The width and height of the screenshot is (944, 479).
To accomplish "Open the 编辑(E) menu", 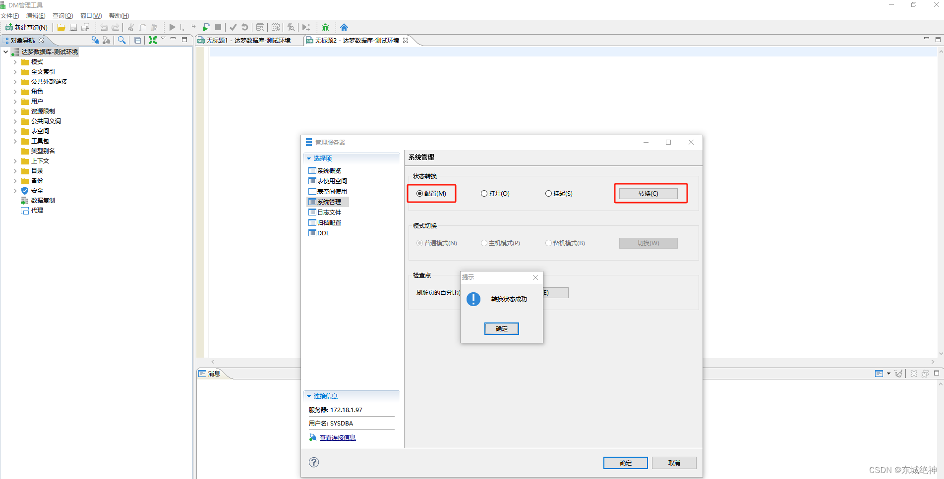I will pyautogui.click(x=36, y=16).
